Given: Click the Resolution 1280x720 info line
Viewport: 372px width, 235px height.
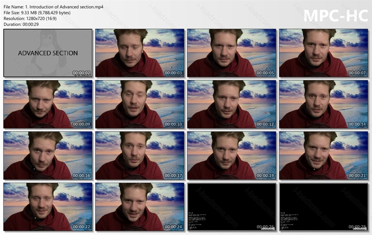Looking at the screenshot, I should [30, 19].
